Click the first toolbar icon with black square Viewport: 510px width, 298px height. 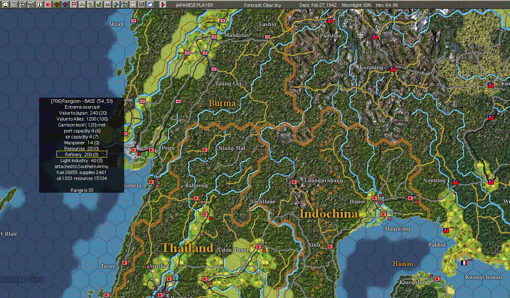click(x=6, y=5)
